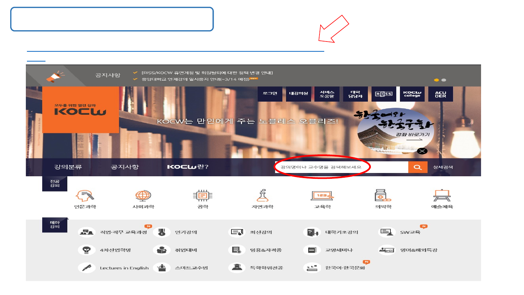Click the 최신강의 text label
This screenshot has width=524, height=295.
click(261, 232)
